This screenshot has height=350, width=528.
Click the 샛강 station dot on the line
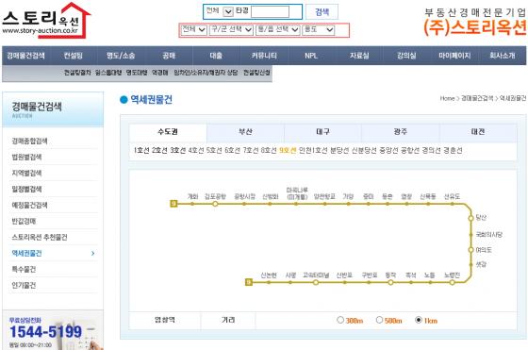click(471, 264)
